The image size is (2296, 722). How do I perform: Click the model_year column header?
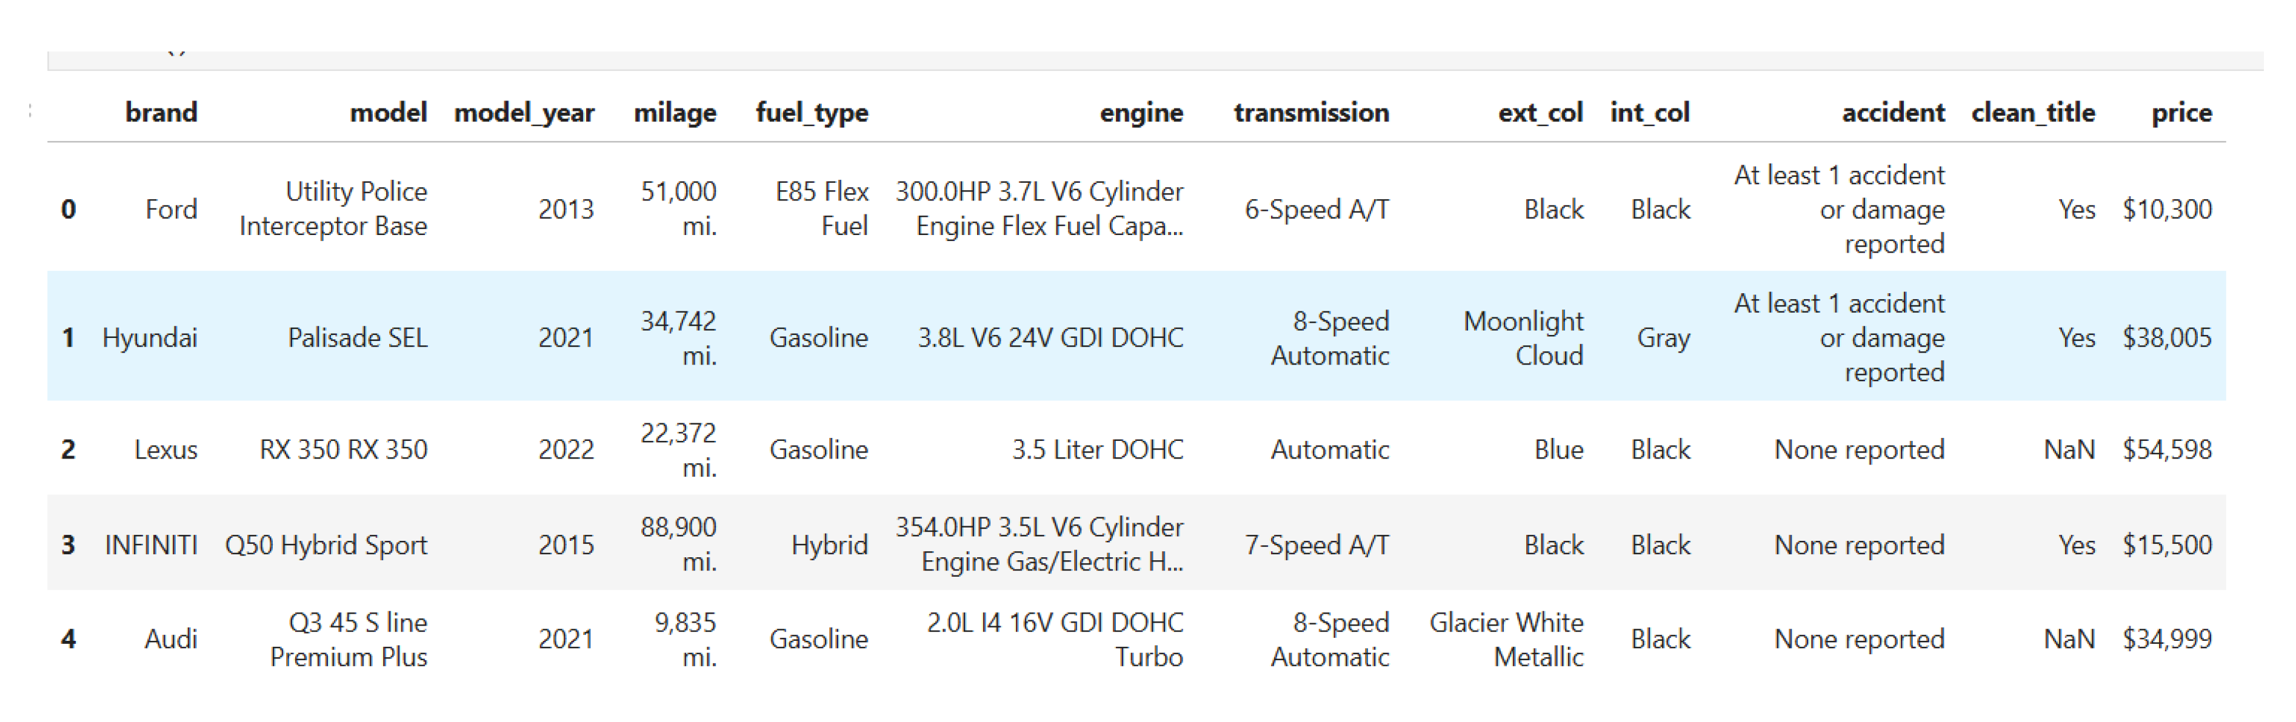523,113
